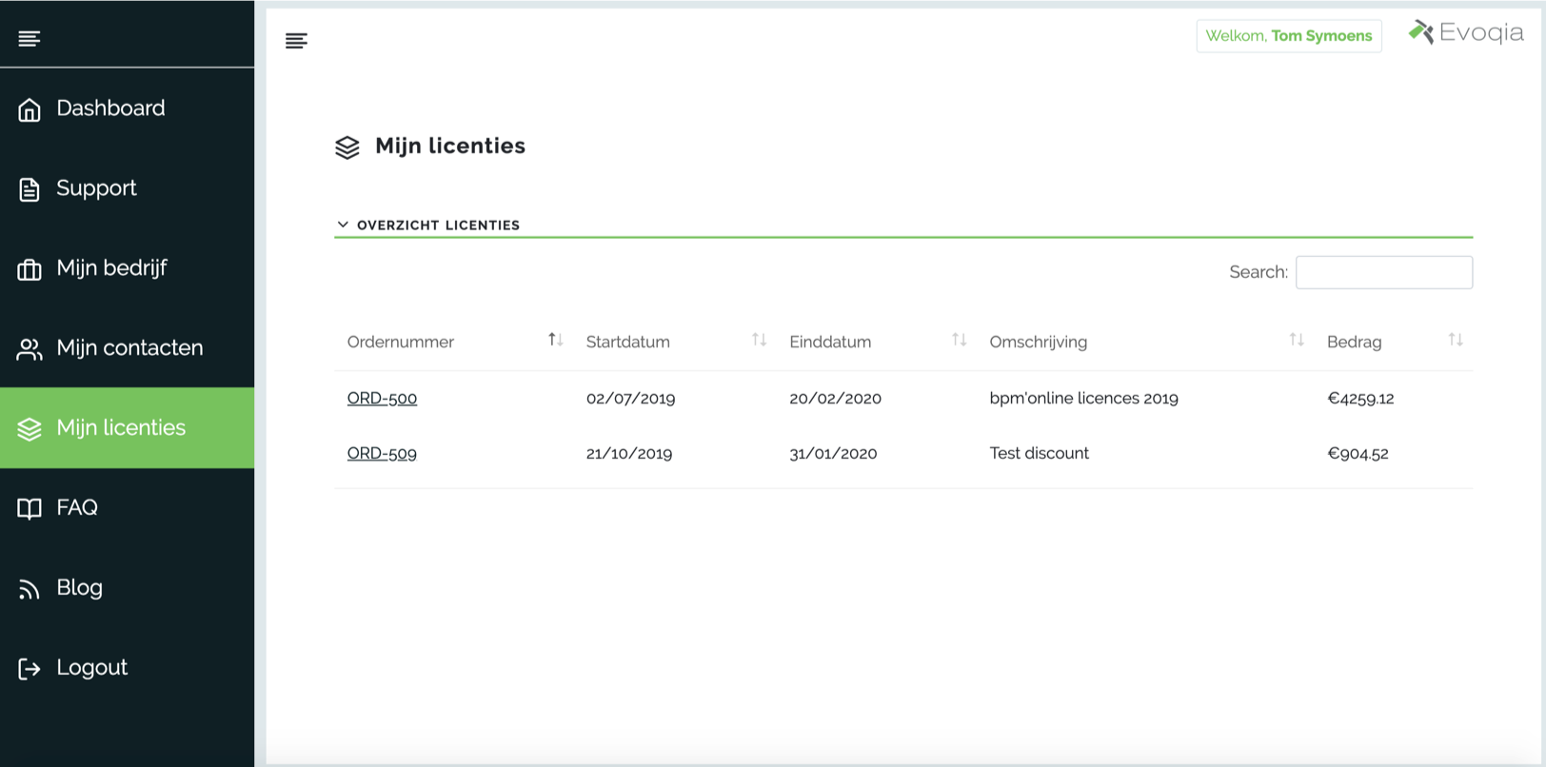Click start date 21/10/2019

pyautogui.click(x=629, y=453)
